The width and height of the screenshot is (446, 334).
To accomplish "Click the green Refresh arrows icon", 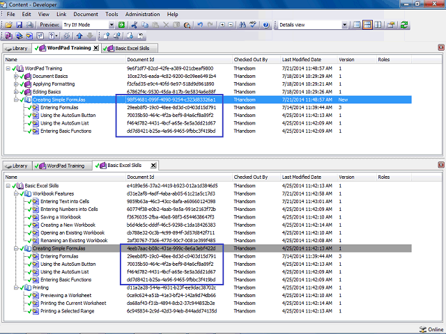I will [x=404, y=25].
